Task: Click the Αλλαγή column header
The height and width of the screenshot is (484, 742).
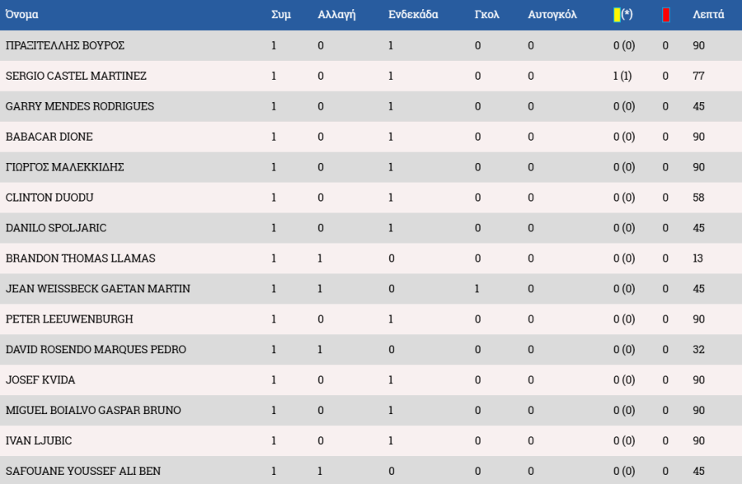Action: pos(336,15)
